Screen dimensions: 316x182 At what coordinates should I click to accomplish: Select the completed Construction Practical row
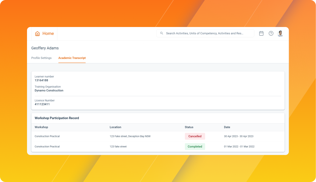158,147
